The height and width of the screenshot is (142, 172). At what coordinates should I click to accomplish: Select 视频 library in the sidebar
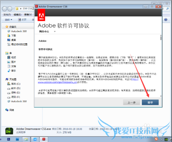click(x=12, y=58)
